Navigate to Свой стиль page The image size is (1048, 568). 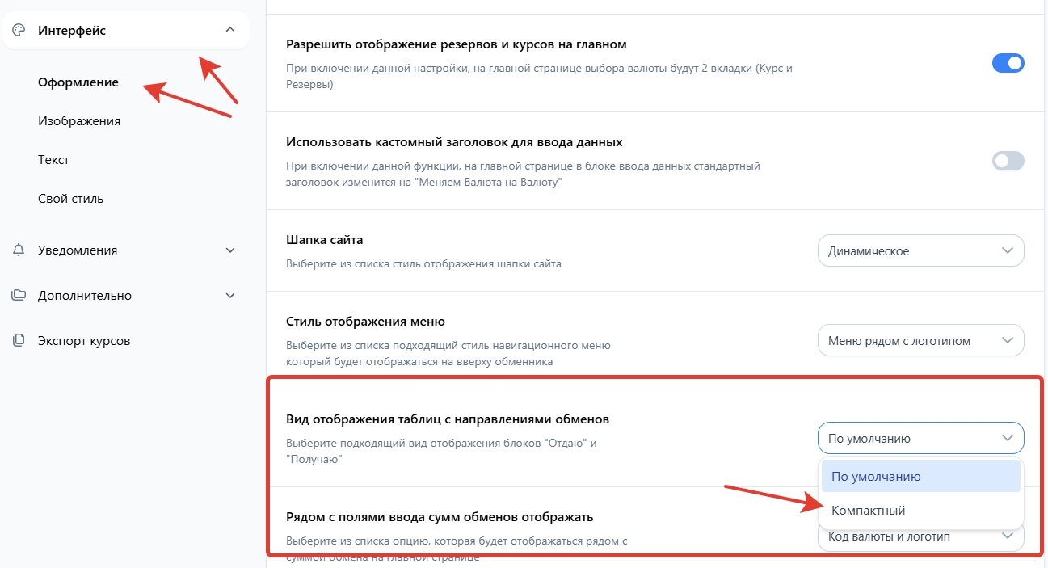70,199
